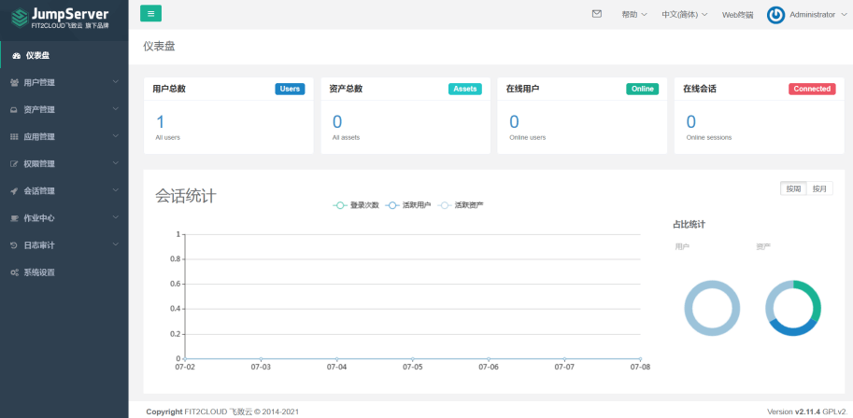Click the 会话统计 heading

coord(186,196)
